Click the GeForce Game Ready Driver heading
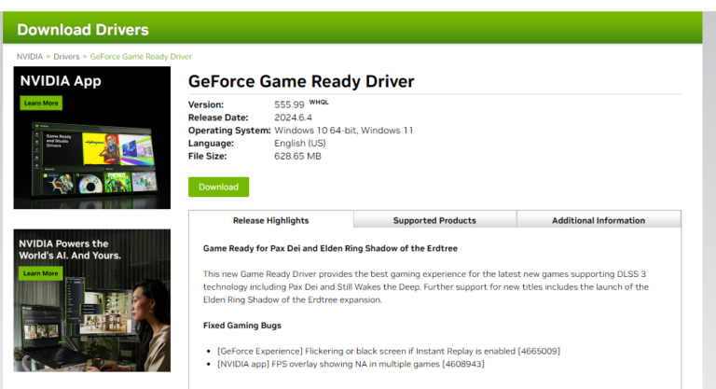The height and width of the screenshot is (389, 716). pyautogui.click(x=301, y=81)
